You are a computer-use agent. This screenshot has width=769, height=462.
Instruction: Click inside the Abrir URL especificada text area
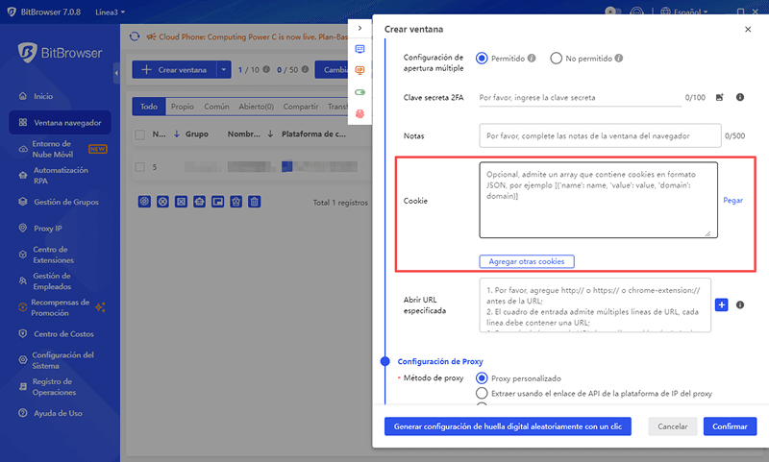coord(595,305)
